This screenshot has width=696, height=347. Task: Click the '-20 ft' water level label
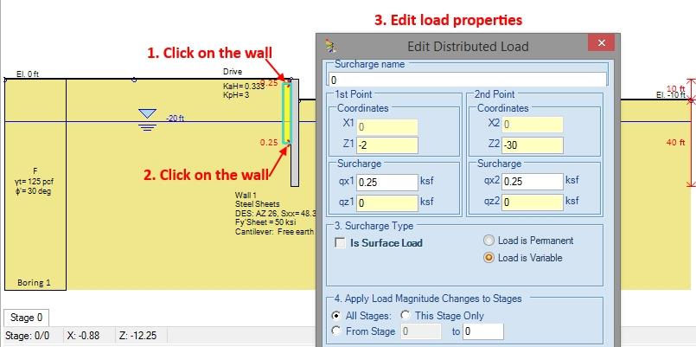pyautogui.click(x=175, y=119)
